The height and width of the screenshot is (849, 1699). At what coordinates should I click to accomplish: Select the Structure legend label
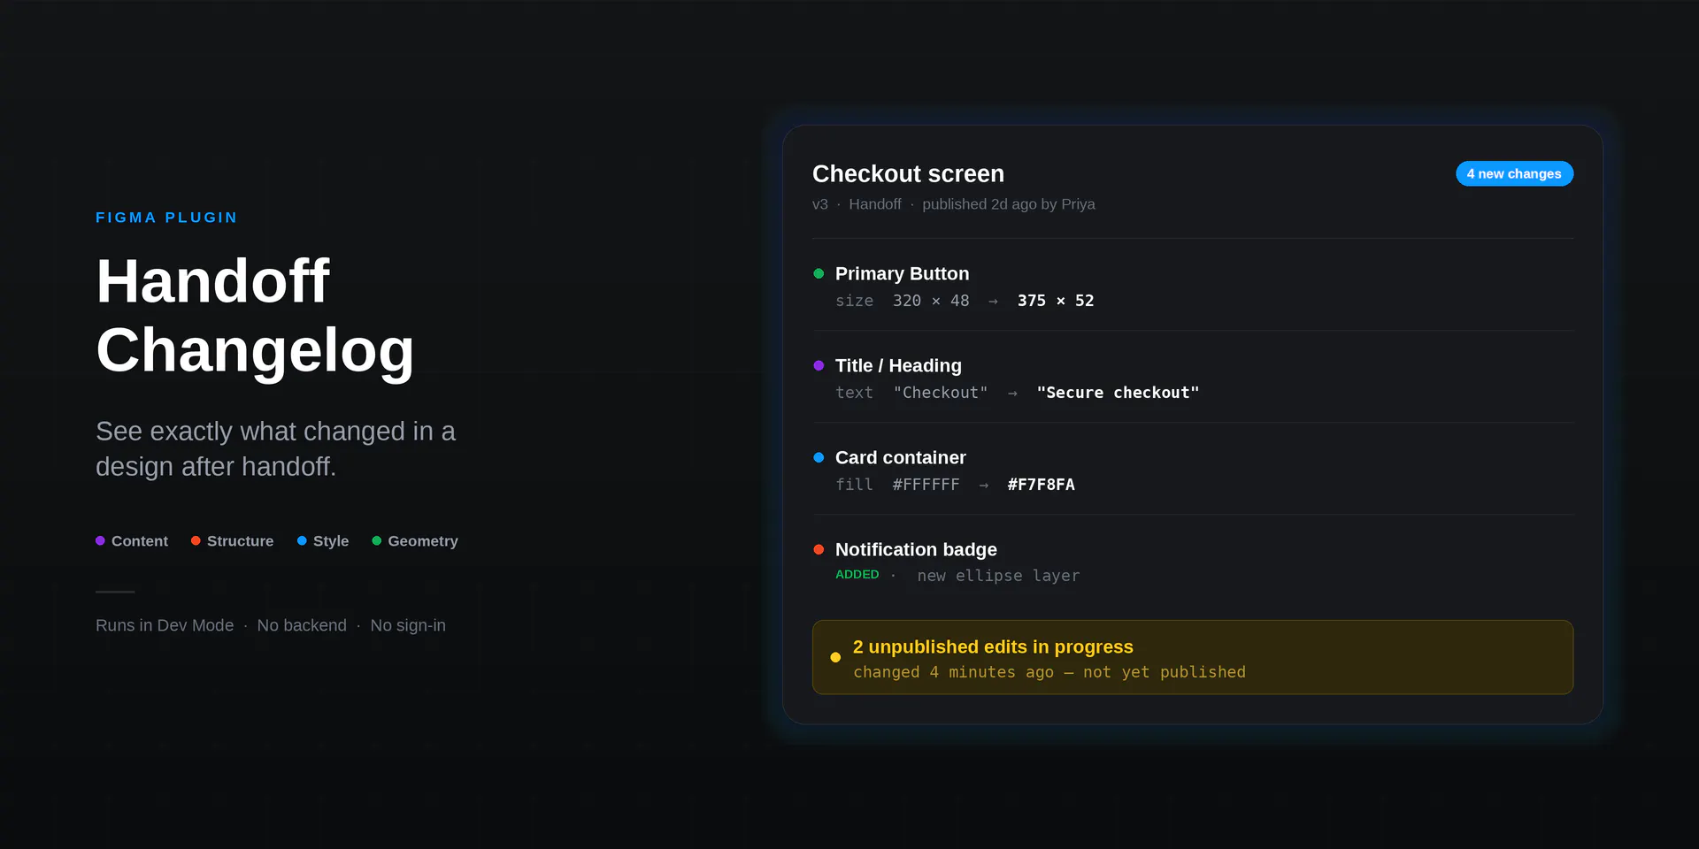[240, 540]
